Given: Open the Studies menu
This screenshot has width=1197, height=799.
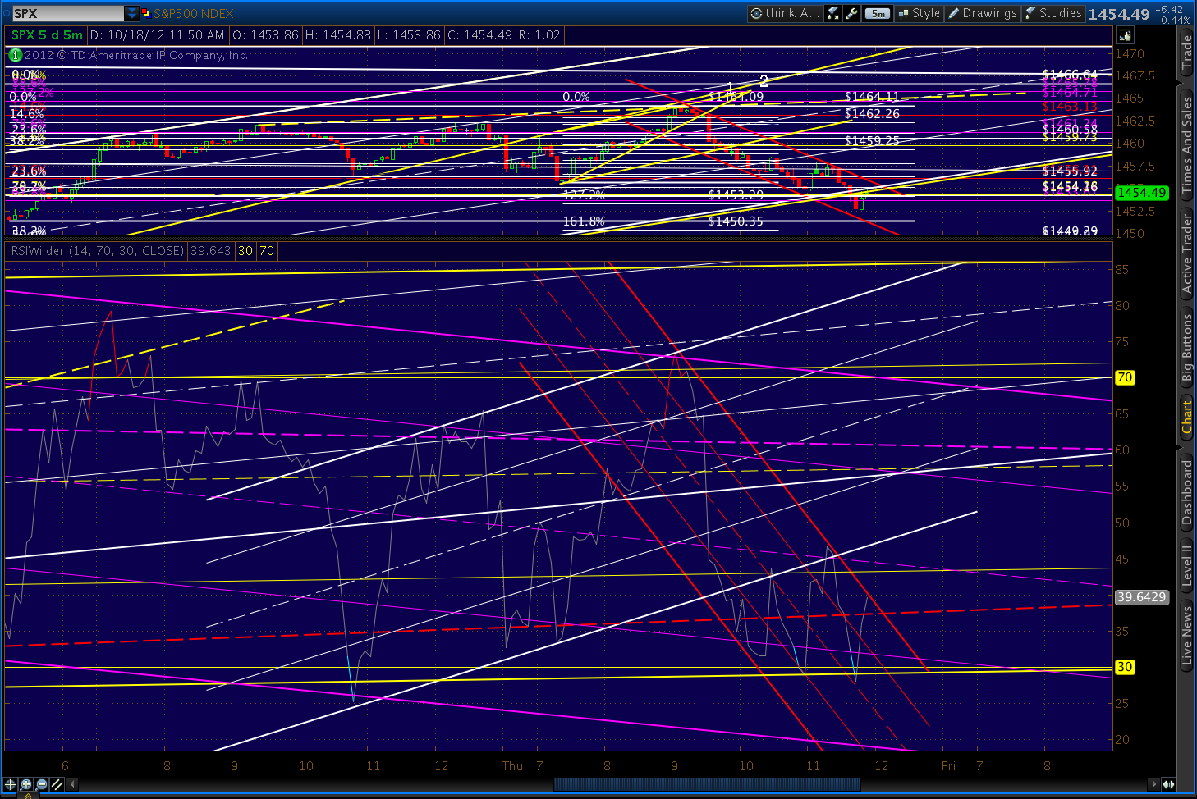Looking at the screenshot, I should pos(1053,13).
